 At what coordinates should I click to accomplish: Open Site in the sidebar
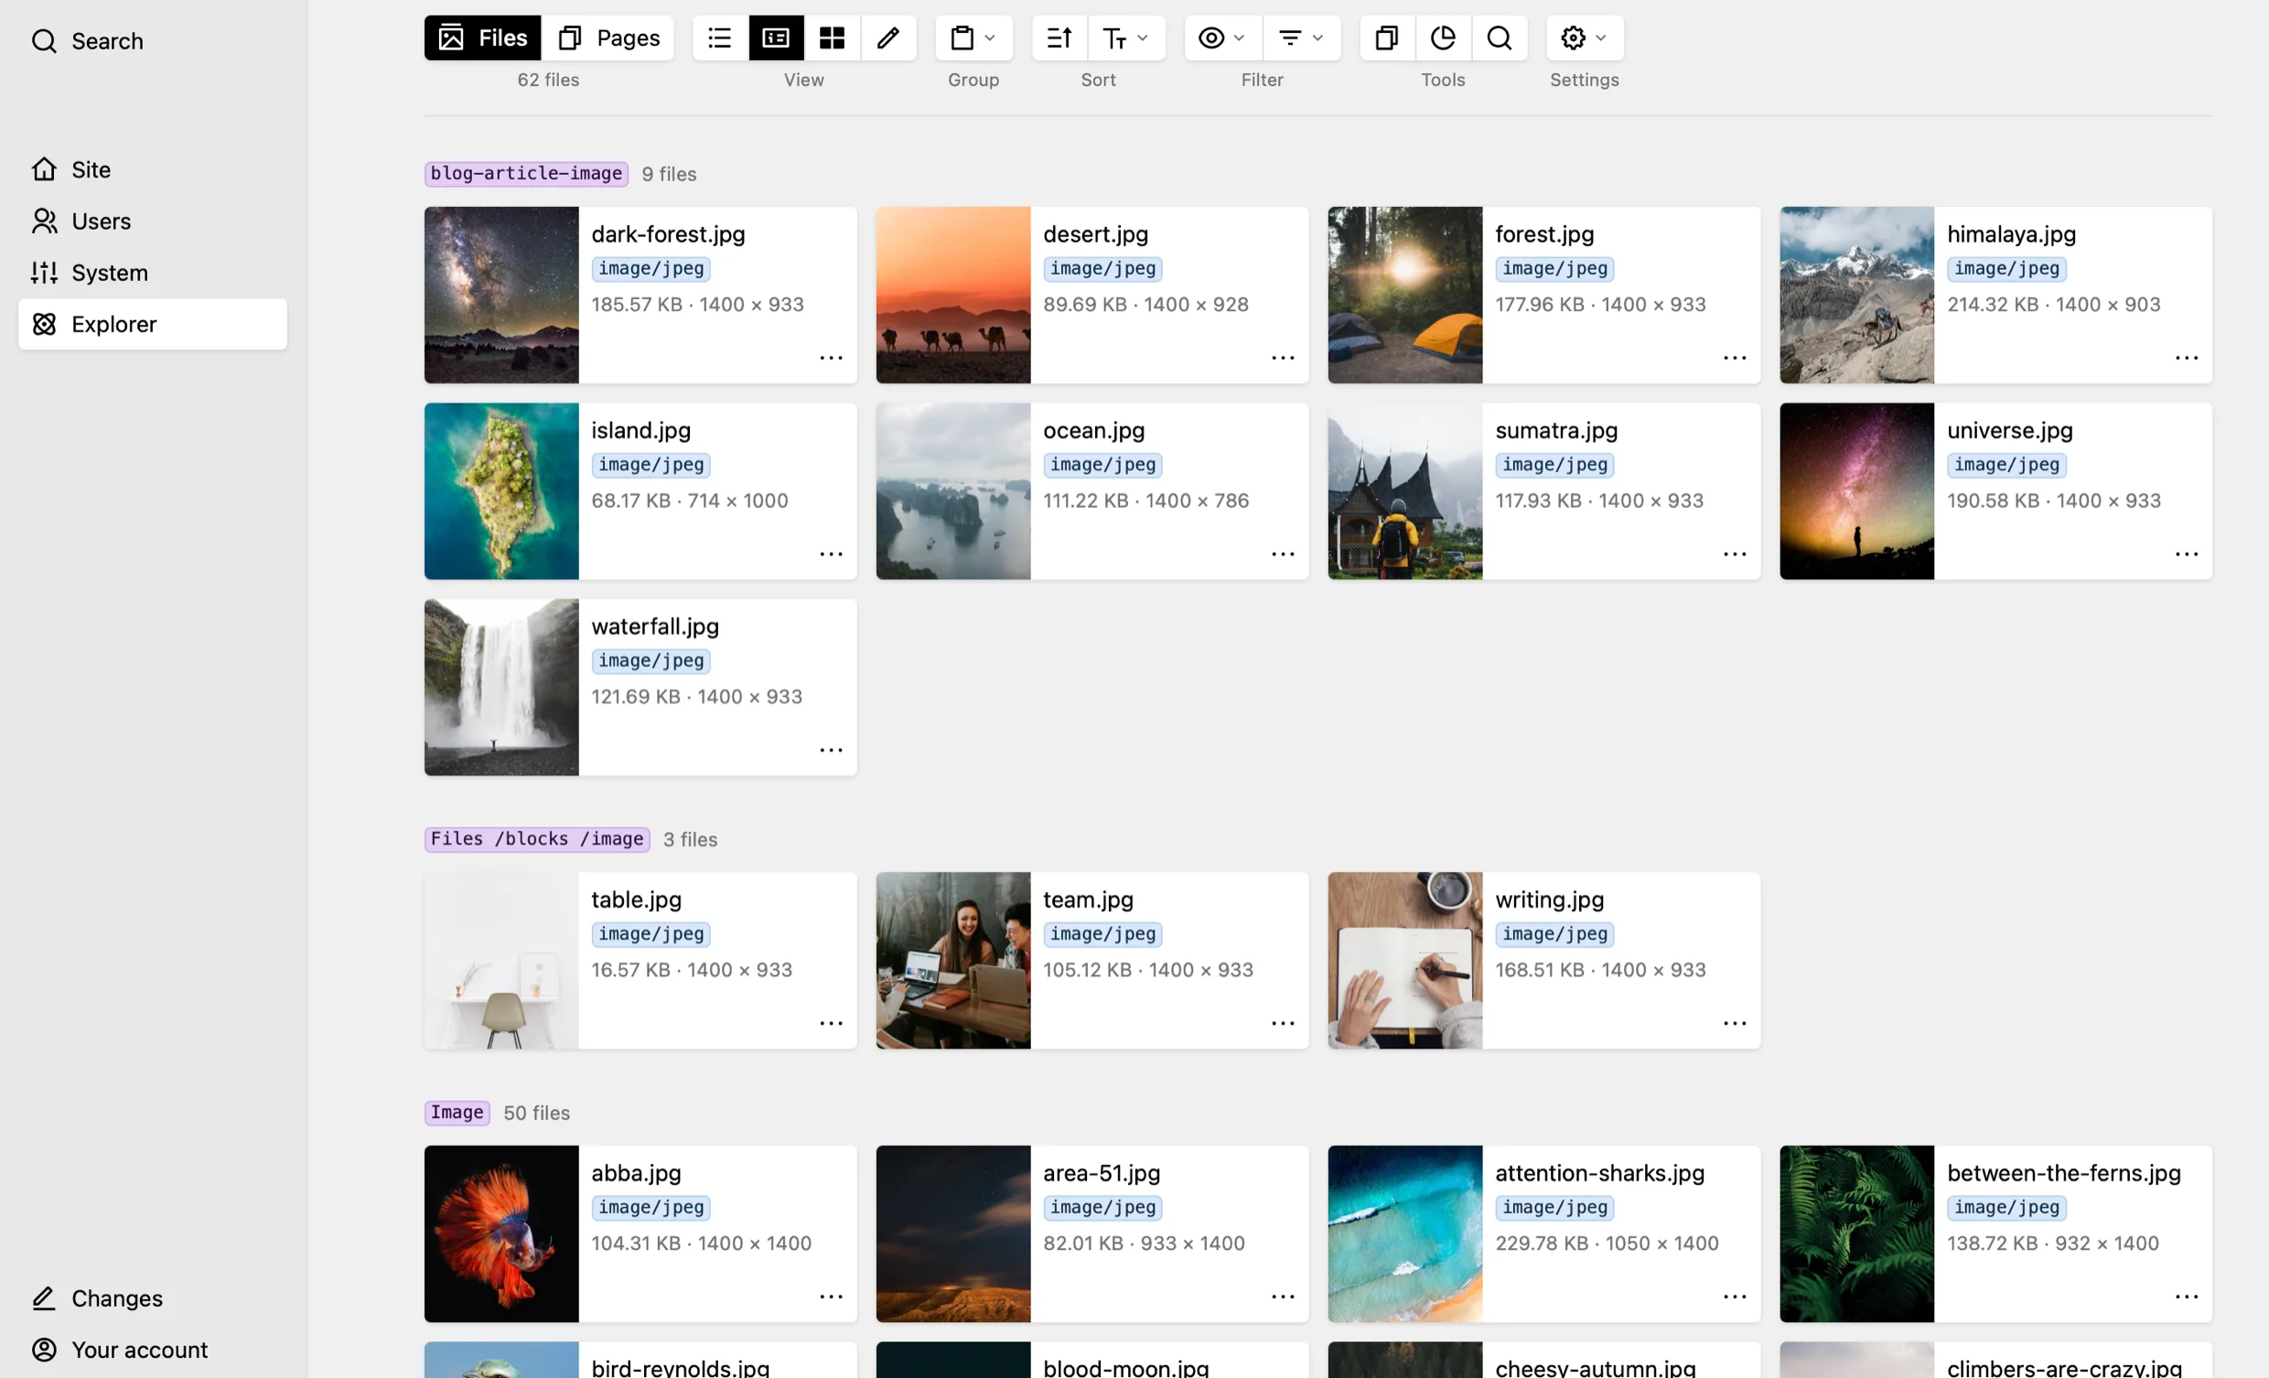click(153, 169)
